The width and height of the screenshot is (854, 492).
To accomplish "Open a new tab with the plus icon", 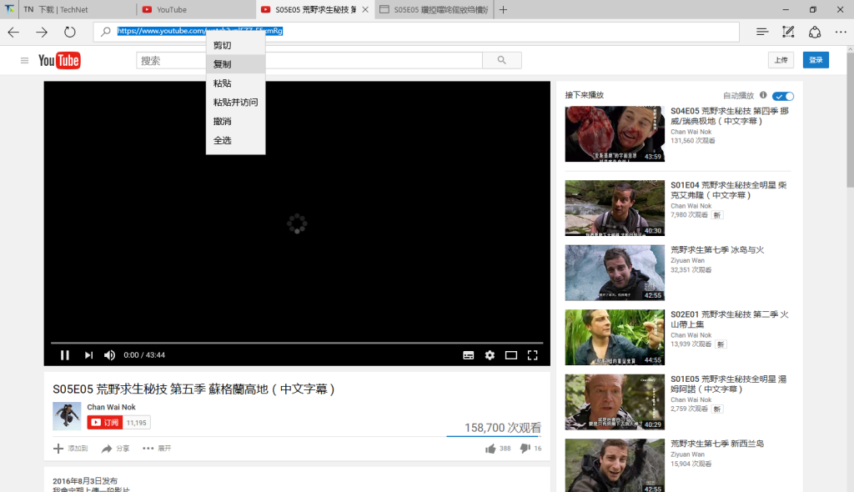I will click(x=503, y=10).
